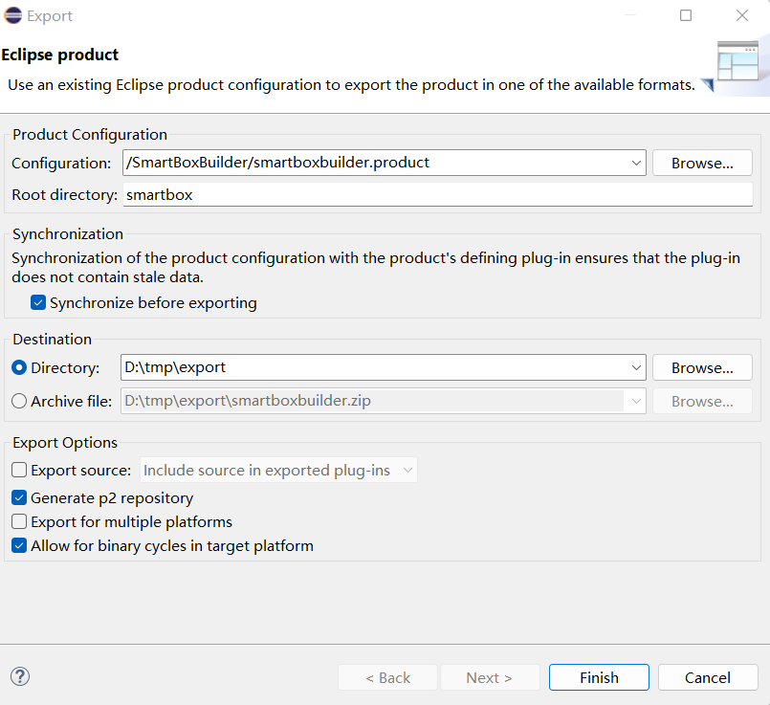Toggle Synchronize before exporting checkbox
This screenshot has width=770, height=705.
click(x=38, y=303)
